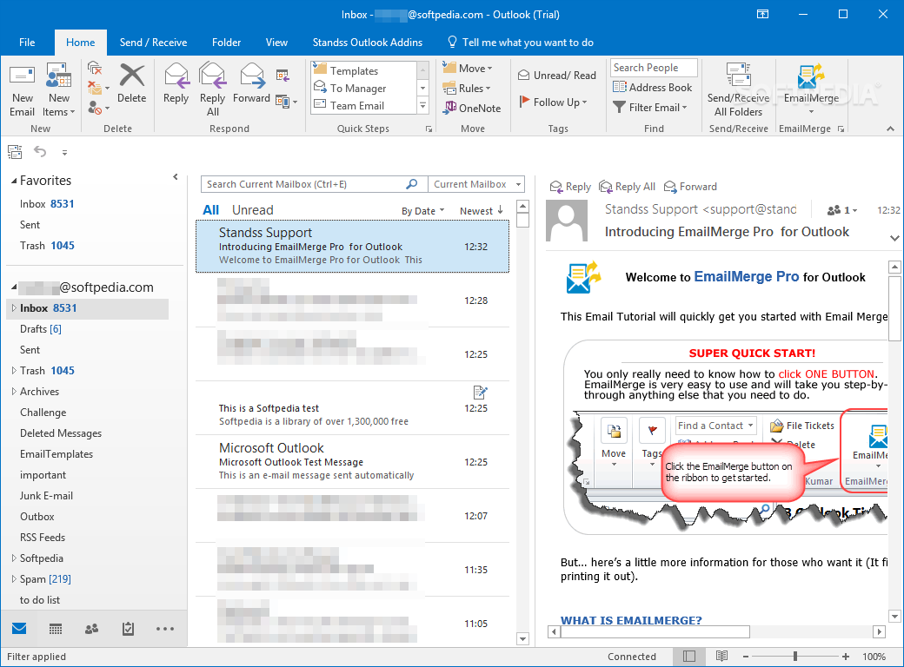
Task: Expand the Archives folder
Action: (x=14, y=391)
